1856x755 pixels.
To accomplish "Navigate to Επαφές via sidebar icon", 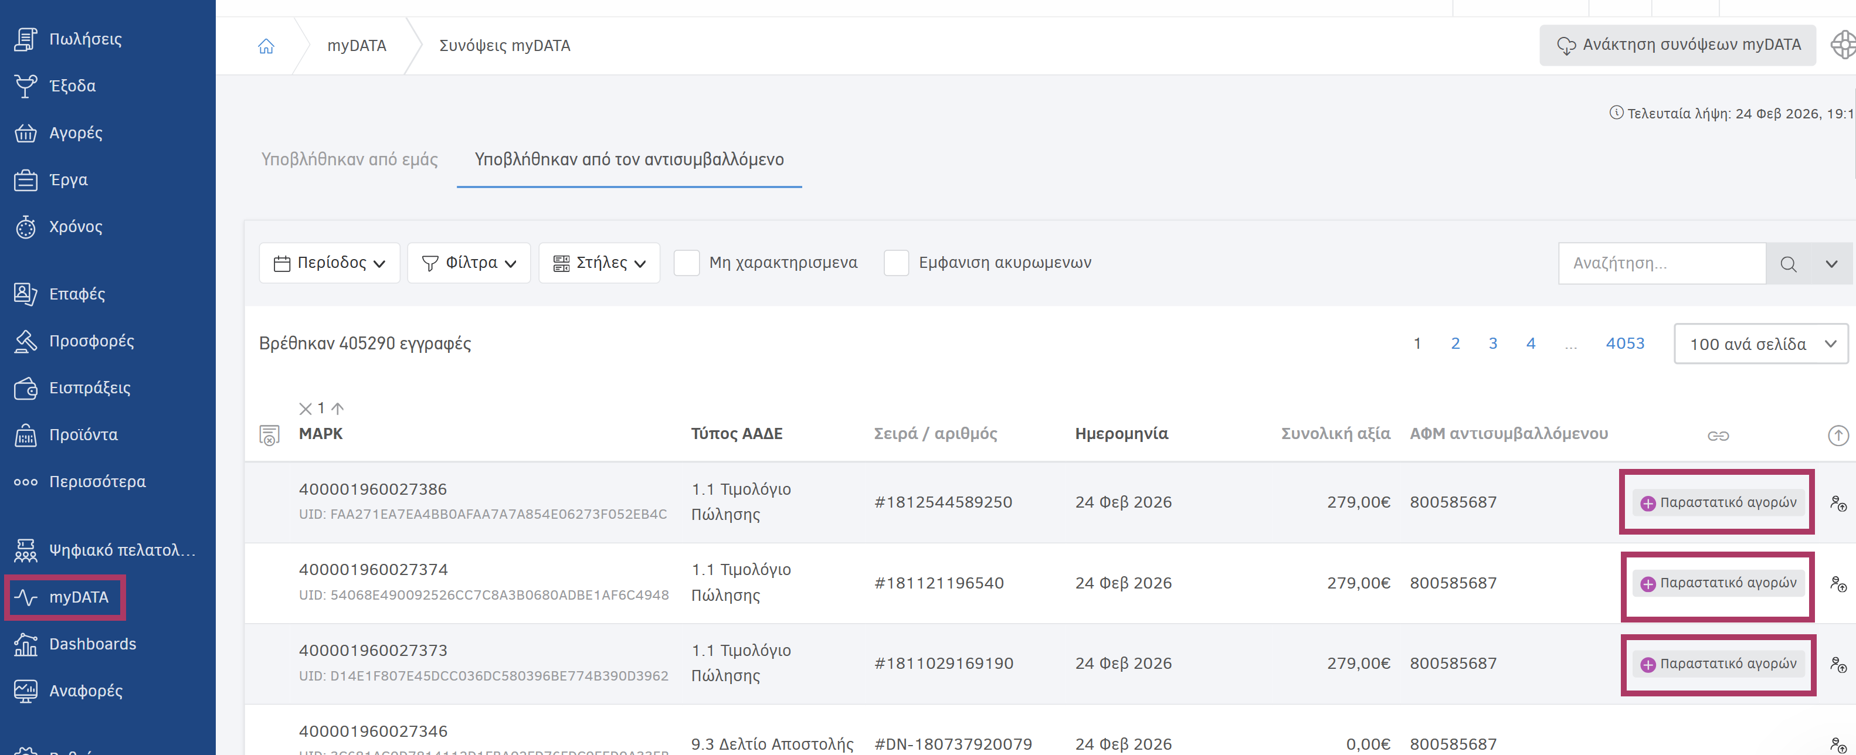I will [25, 294].
